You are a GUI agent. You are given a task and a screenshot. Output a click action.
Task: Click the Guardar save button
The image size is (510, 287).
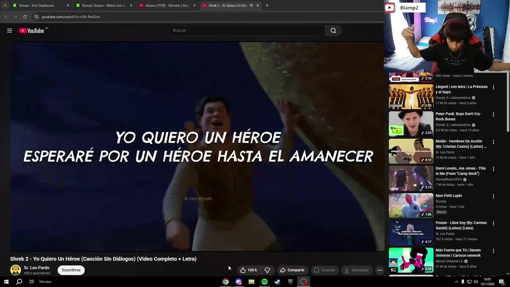pyautogui.click(x=324, y=270)
